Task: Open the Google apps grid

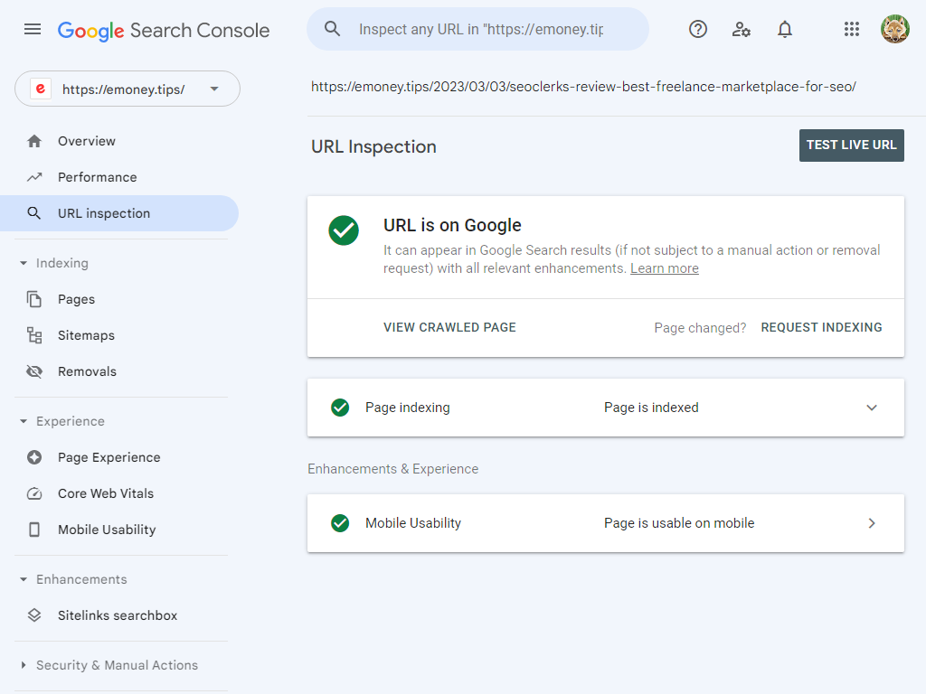Action: pyautogui.click(x=852, y=30)
